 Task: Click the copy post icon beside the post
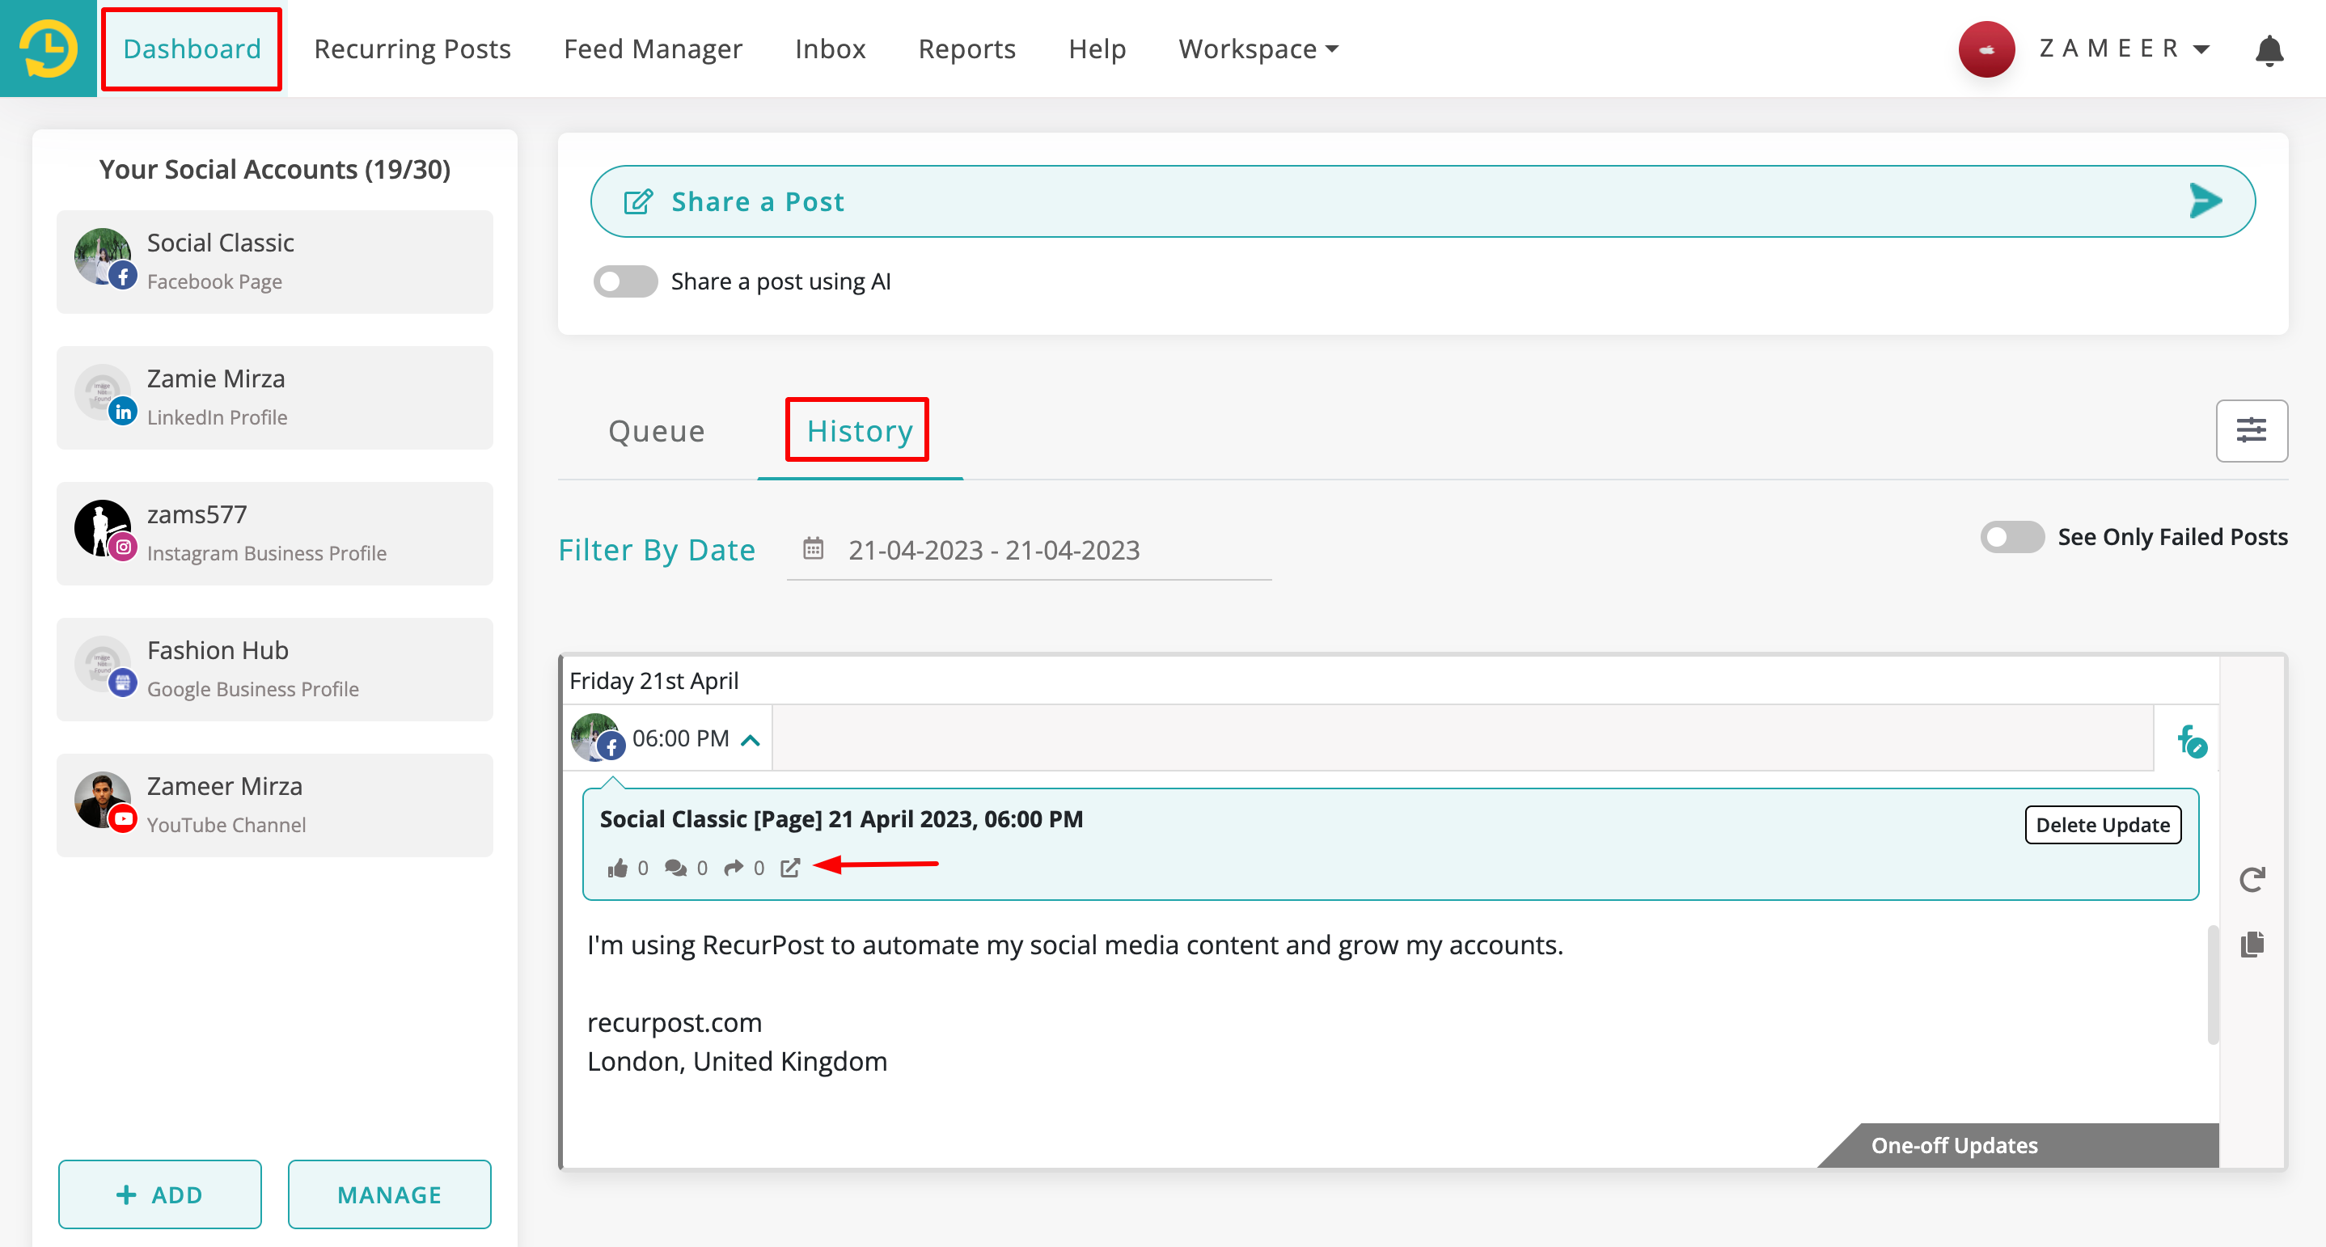click(2252, 945)
